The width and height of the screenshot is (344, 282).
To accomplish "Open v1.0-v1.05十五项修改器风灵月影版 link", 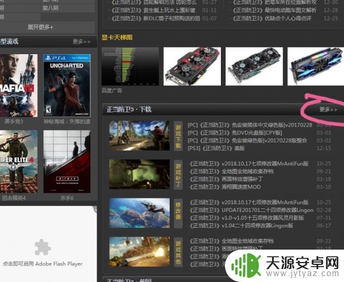I will click(x=247, y=218).
